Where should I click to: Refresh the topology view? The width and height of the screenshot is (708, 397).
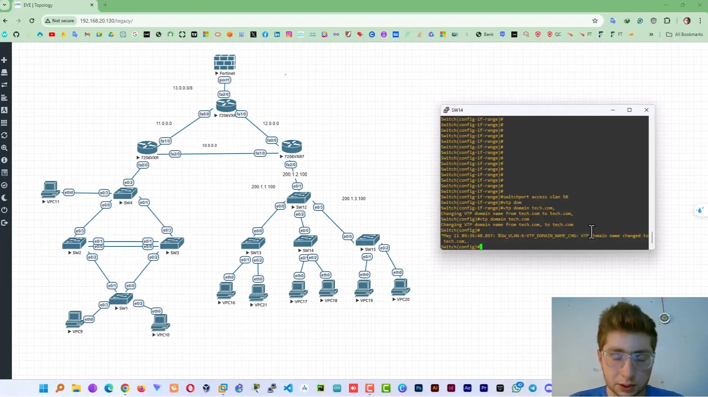4,135
